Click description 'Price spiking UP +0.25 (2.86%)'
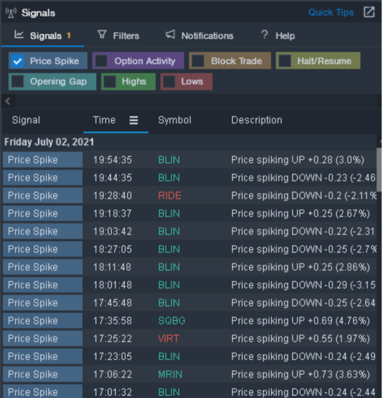 tap(300, 267)
